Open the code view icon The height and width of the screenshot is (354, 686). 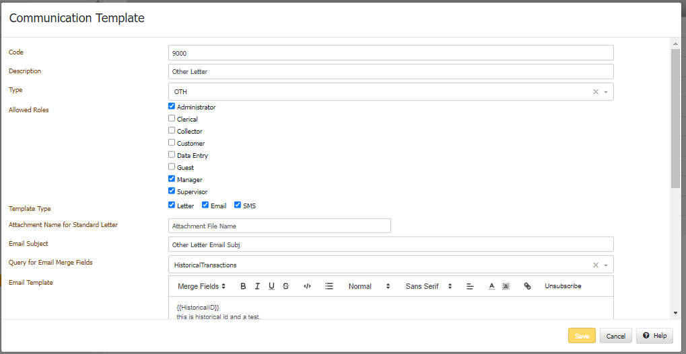point(307,286)
